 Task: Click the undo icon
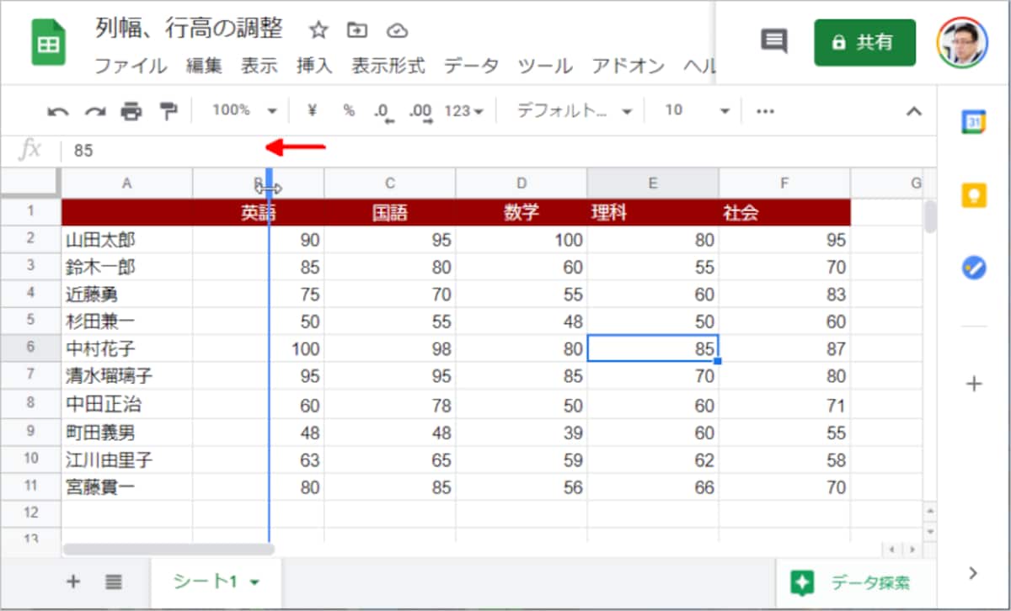[58, 111]
